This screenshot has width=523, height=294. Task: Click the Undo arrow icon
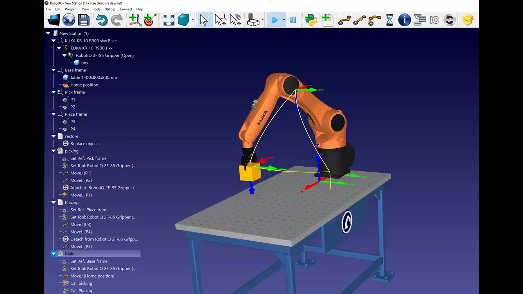[x=102, y=20]
